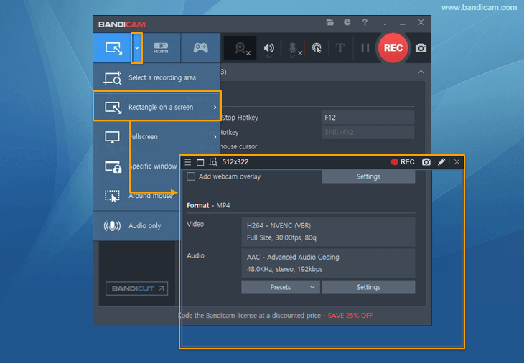Click the 512x322 size label

[235, 162]
